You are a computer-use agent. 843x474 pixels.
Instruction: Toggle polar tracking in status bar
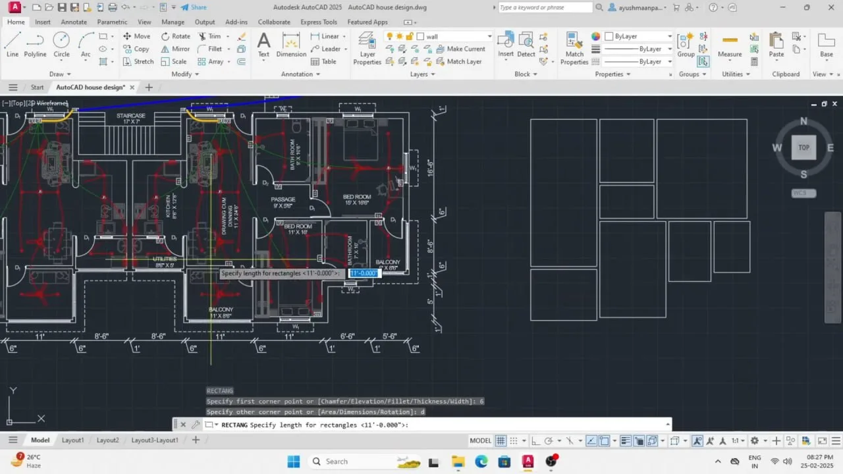click(x=548, y=440)
